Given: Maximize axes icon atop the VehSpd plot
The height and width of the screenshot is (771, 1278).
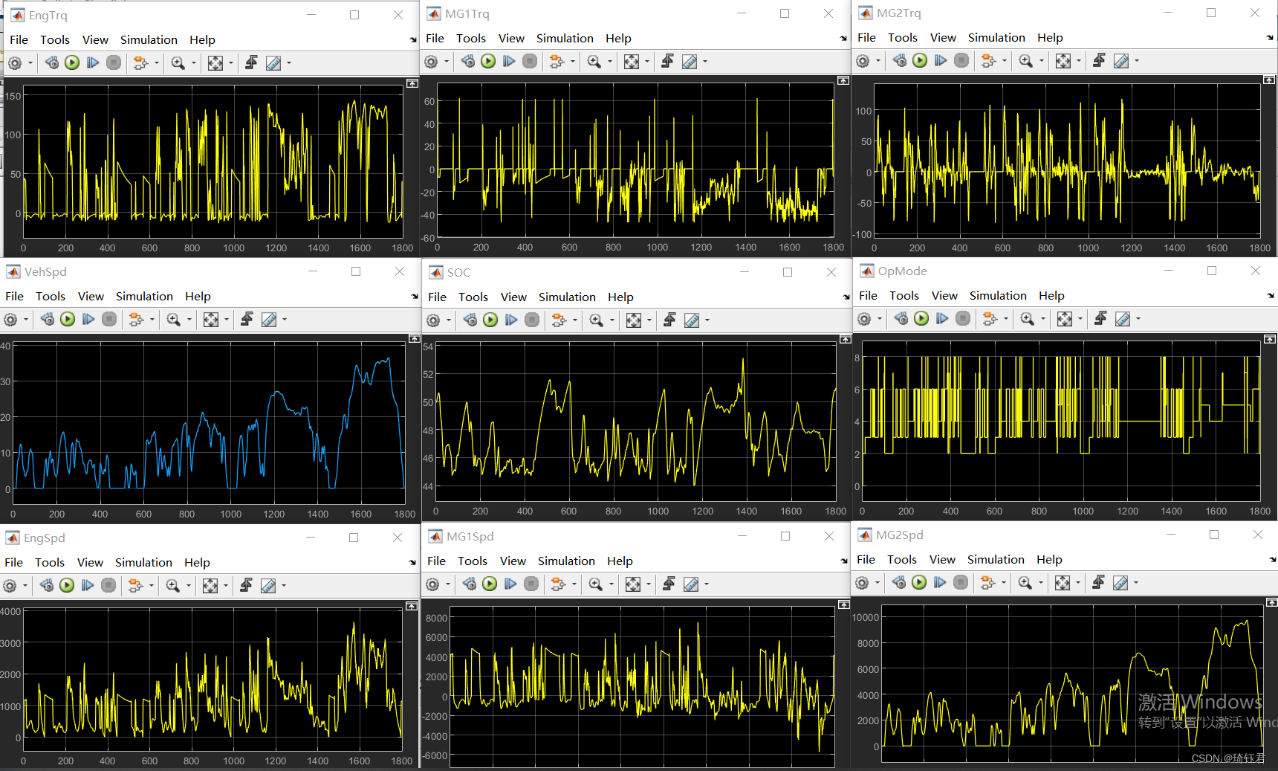Looking at the screenshot, I should pos(415,338).
